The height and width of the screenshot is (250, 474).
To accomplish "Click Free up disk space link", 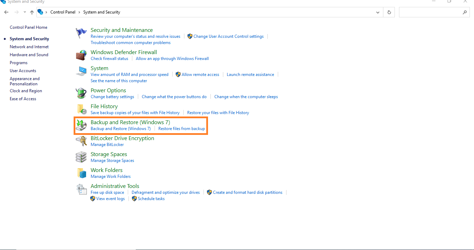I will tap(107, 192).
